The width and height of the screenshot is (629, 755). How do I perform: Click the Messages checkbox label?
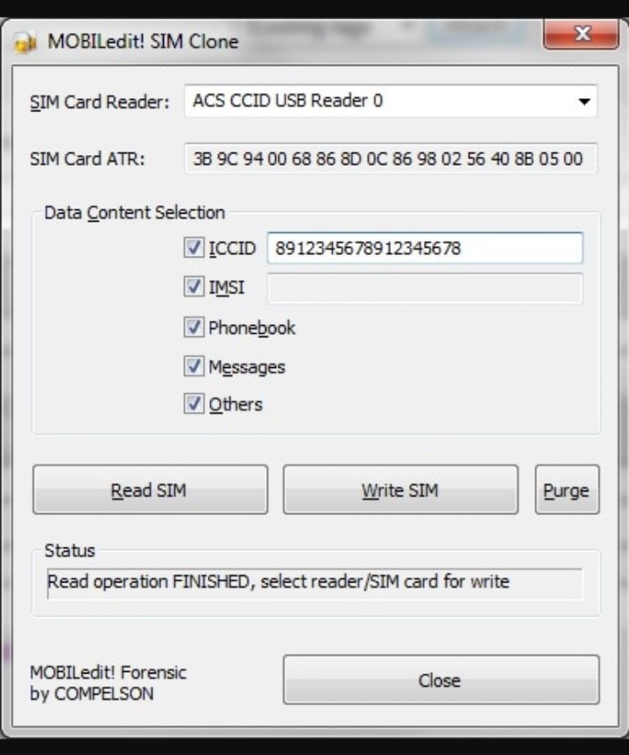(246, 367)
